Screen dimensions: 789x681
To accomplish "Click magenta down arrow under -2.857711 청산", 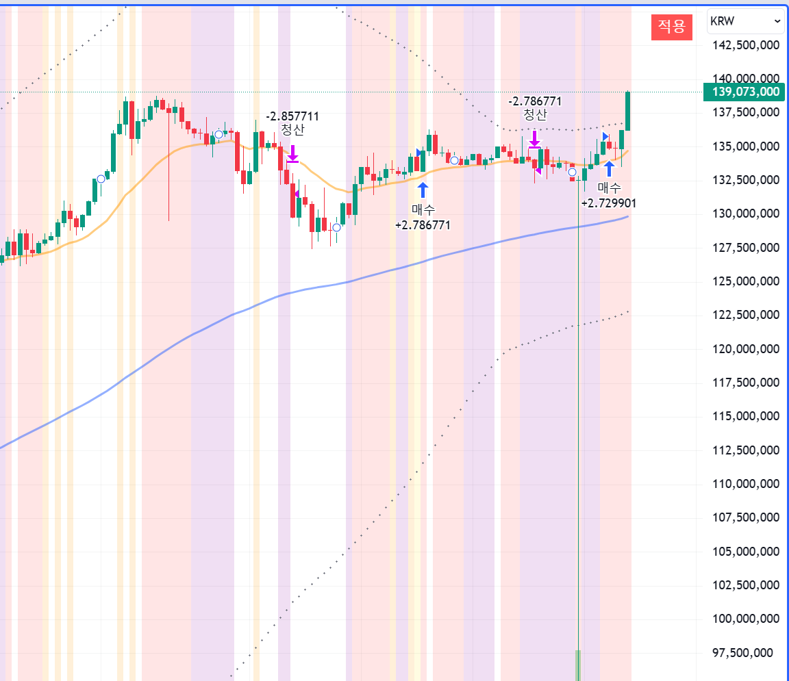I will [292, 153].
